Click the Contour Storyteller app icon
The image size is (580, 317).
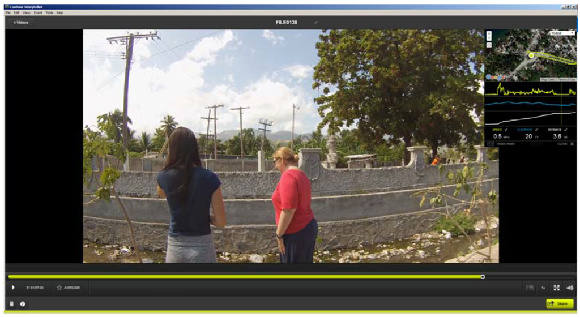point(7,7)
